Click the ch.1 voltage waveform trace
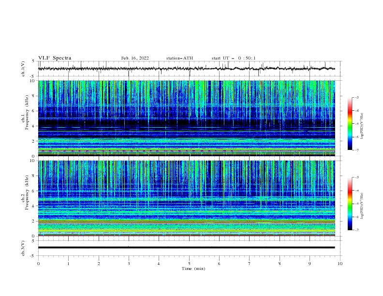Screen dimensions: 383x296 tap(186, 69)
